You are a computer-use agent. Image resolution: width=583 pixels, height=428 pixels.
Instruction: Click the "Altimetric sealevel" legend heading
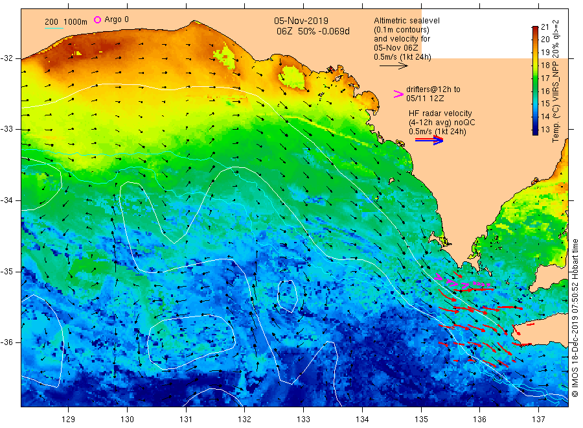(406, 21)
